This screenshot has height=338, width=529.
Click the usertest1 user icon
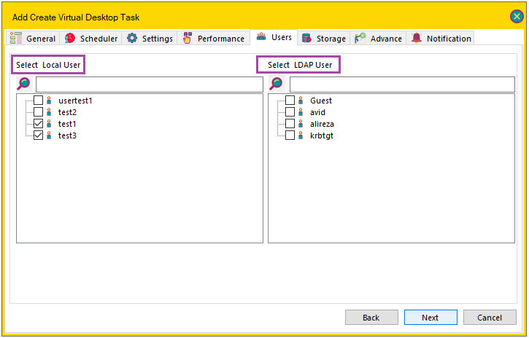click(x=50, y=101)
